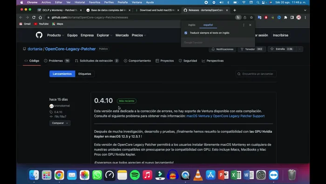
Task: Open Microsoft Word in the dock
Action: (x=248, y=175)
